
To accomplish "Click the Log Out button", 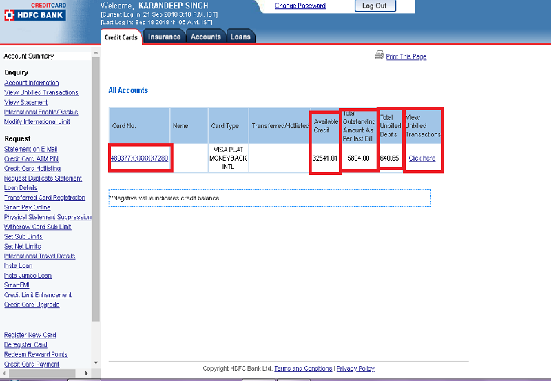I will tap(375, 6).
